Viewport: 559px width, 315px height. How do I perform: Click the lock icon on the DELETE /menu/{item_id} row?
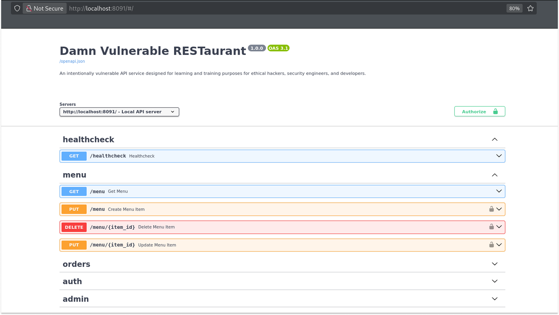[491, 227]
